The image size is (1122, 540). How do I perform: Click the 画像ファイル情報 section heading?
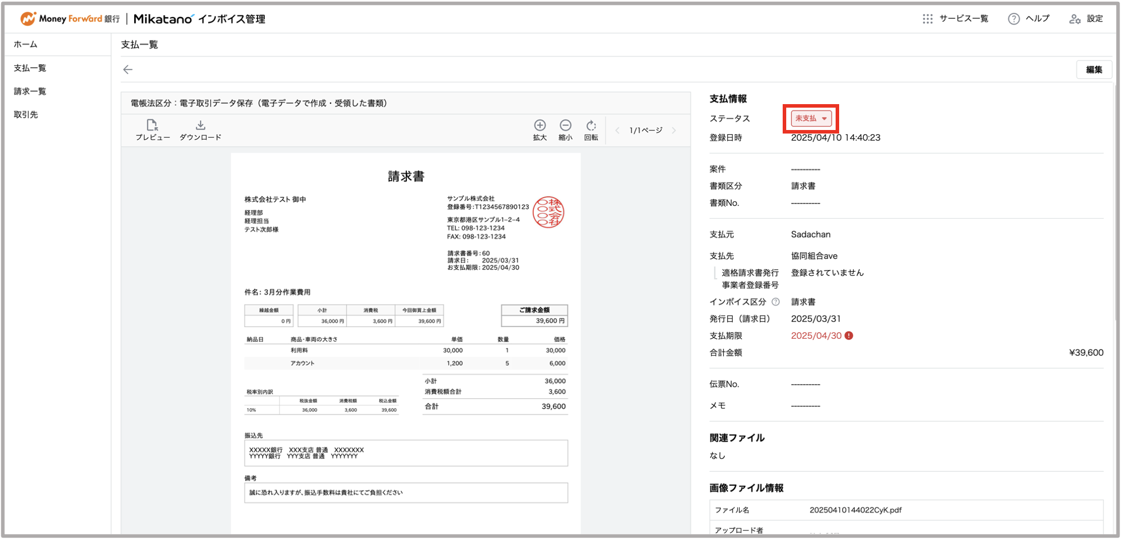coord(746,488)
